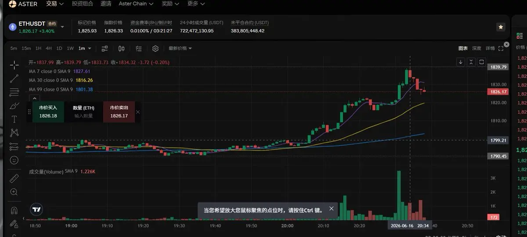The width and height of the screenshot is (527, 237).
Task: Select the text annotation tool
Action: coord(14,119)
